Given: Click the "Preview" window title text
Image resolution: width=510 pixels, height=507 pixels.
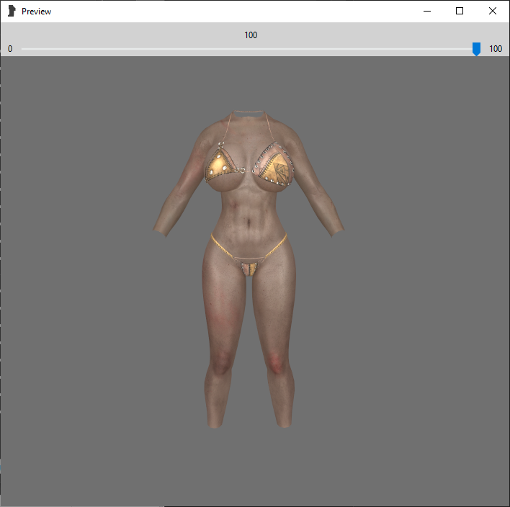Looking at the screenshot, I should click(37, 12).
